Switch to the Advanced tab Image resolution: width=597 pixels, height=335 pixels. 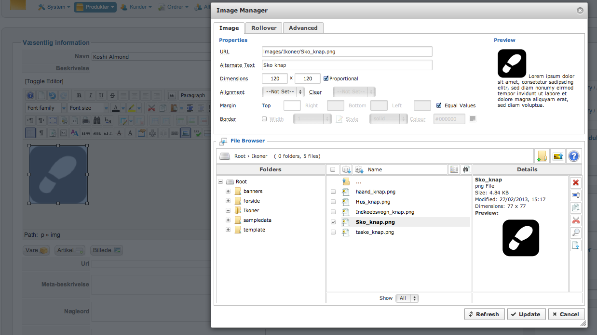[303, 28]
